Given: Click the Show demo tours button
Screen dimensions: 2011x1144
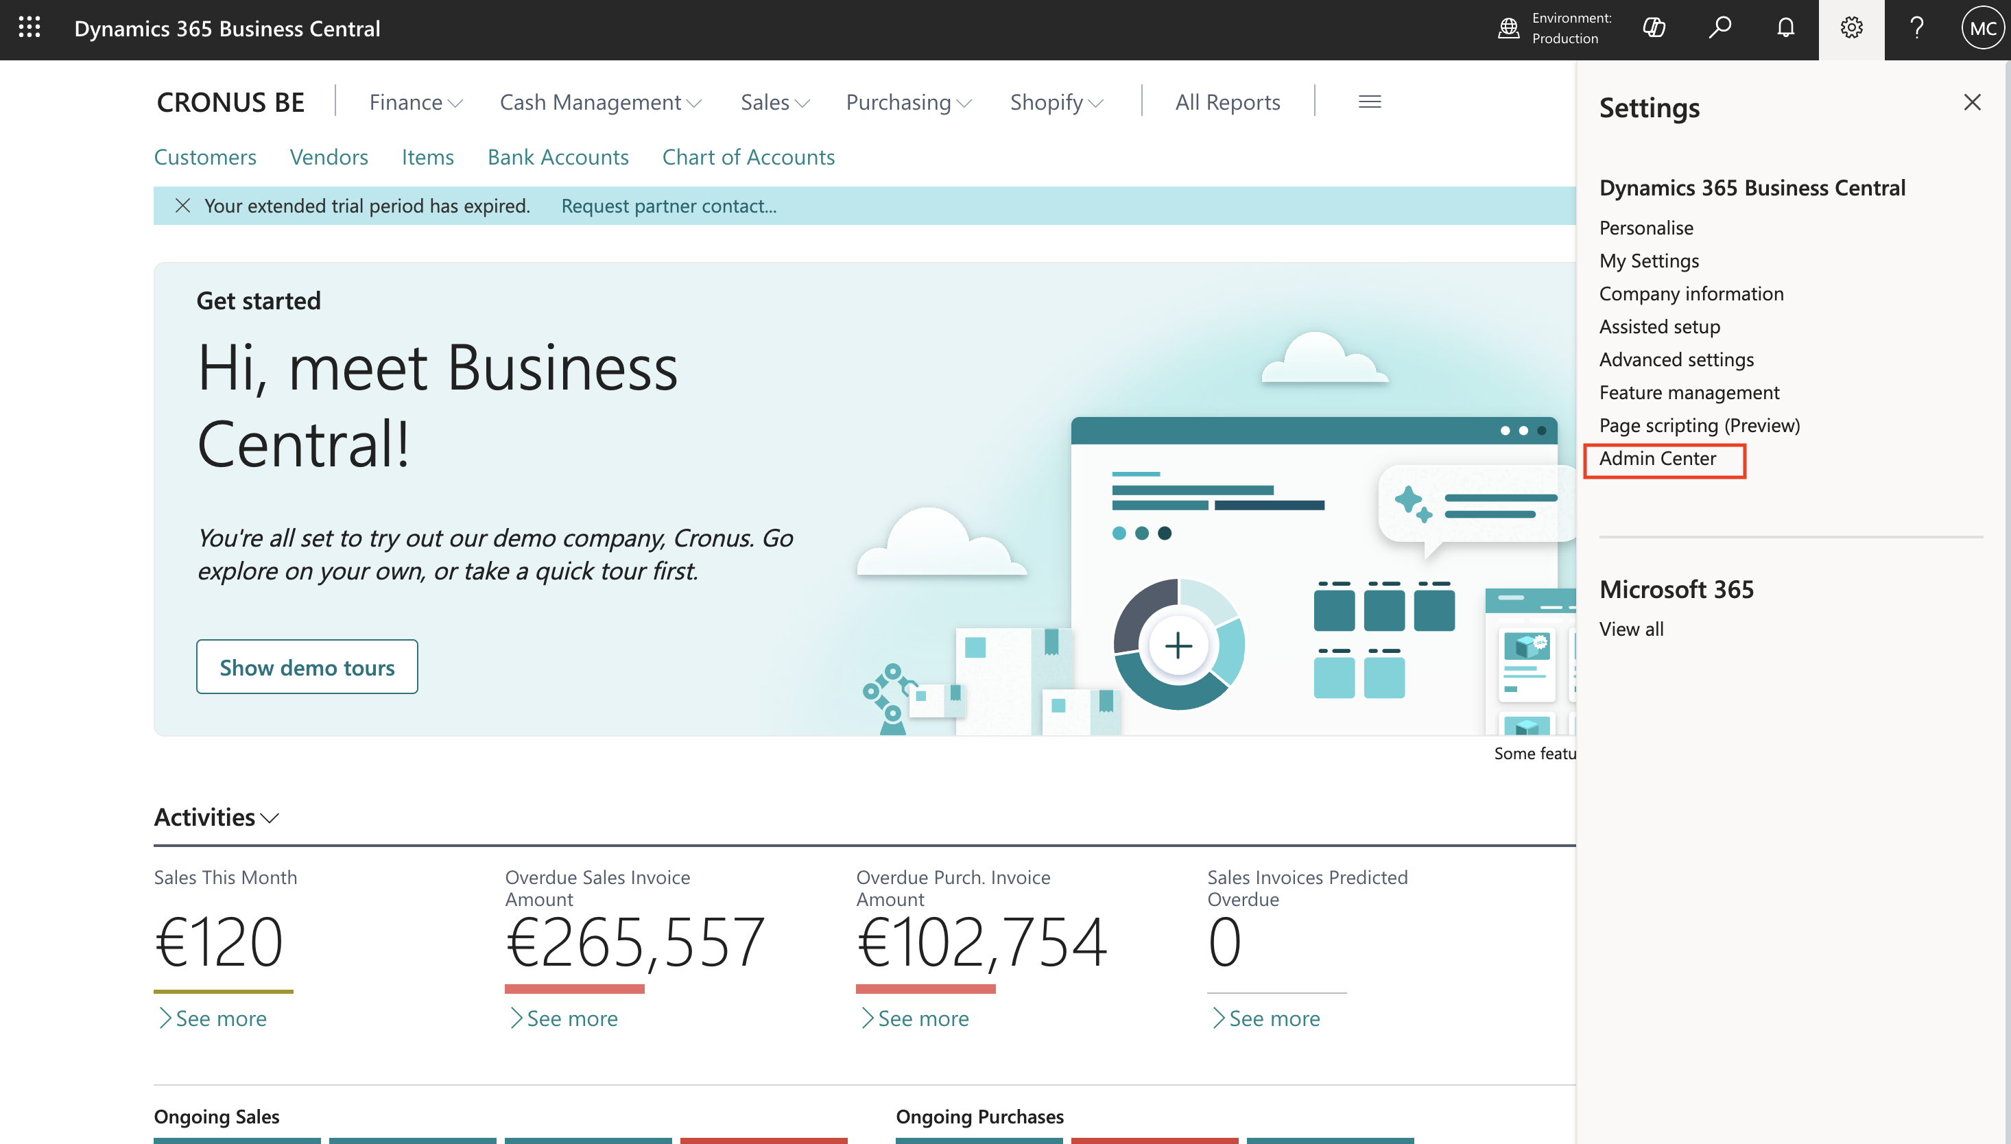Looking at the screenshot, I should click(307, 667).
